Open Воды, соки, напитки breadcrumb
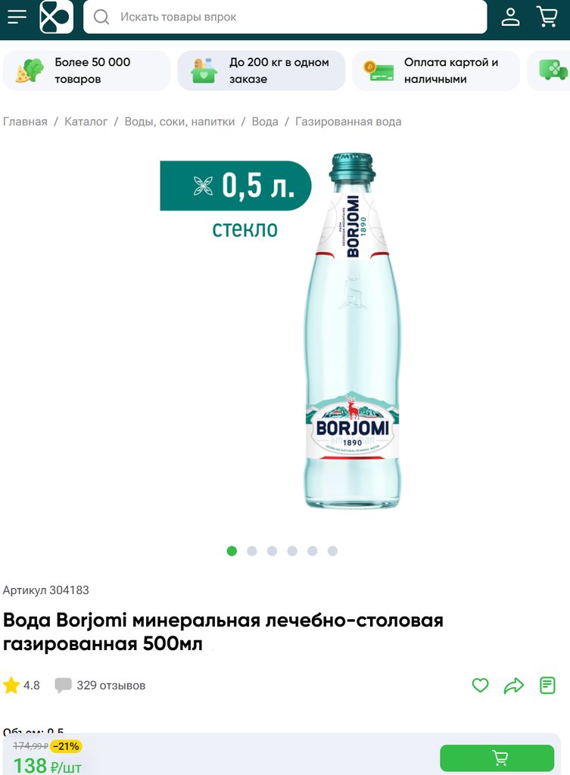570x775 pixels. (179, 122)
